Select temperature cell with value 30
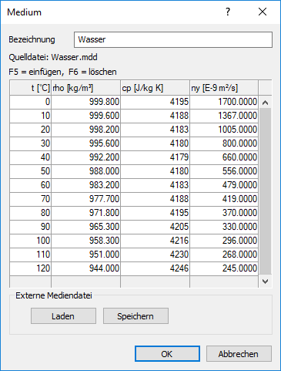 click(31, 143)
